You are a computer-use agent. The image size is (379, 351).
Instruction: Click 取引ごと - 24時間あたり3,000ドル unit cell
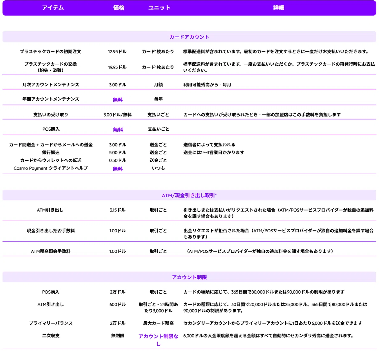158,307
